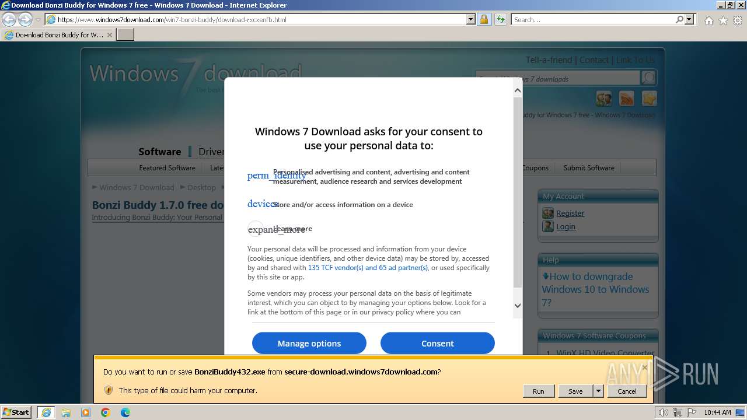
Task: Expand the address bar dropdown arrow
Action: pos(471,19)
